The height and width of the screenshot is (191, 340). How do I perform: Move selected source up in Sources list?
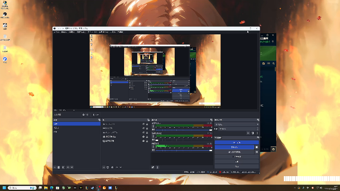[x=117, y=167]
